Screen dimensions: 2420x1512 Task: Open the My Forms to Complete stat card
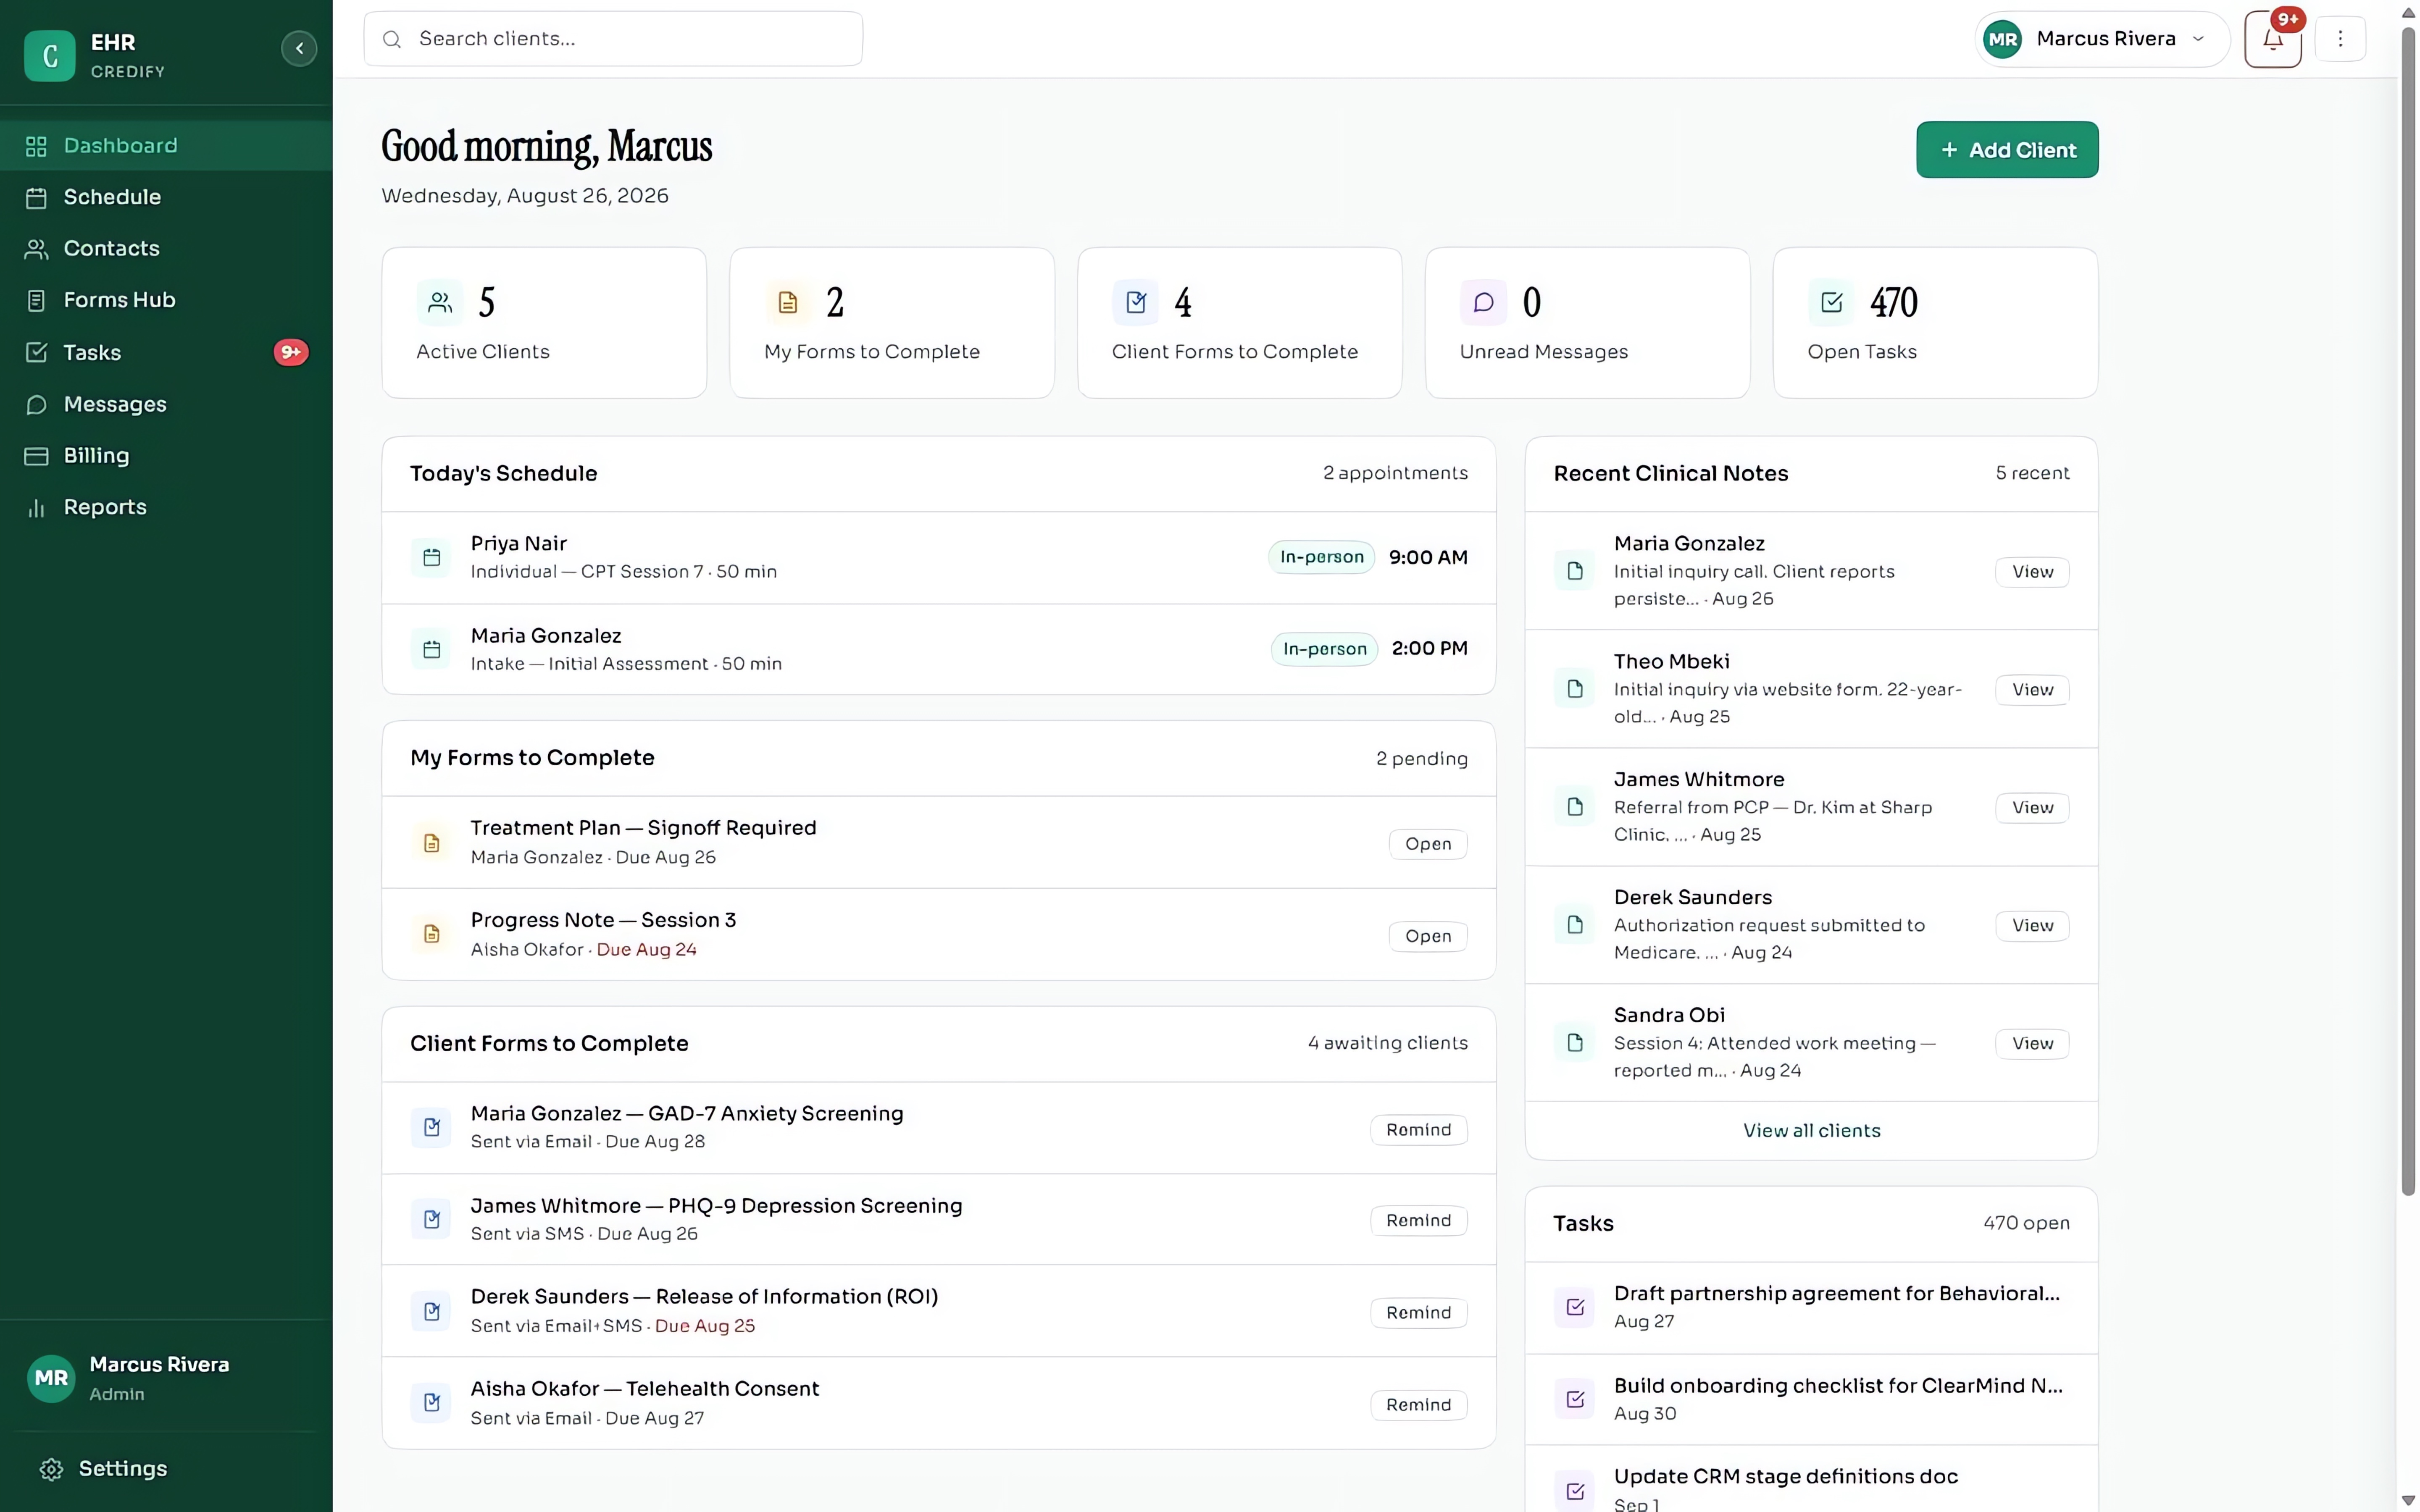click(891, 323)
